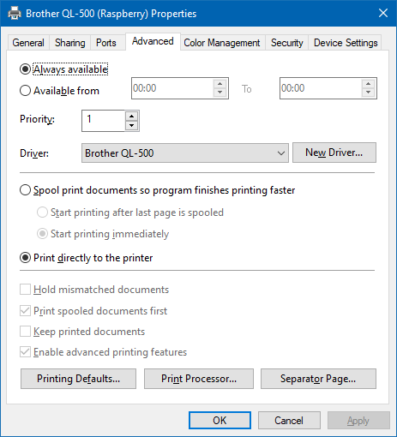Open Printing Defaults... dialog
Viewport: 397px width, 437px height.
(78, 379)
